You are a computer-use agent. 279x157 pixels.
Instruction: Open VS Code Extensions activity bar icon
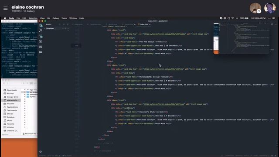[41, 47]
